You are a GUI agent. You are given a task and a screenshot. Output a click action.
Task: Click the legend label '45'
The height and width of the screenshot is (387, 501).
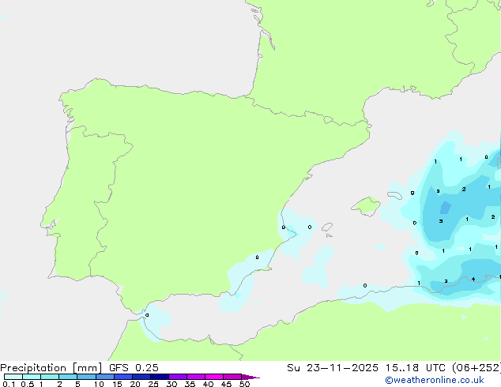(226, 384)
